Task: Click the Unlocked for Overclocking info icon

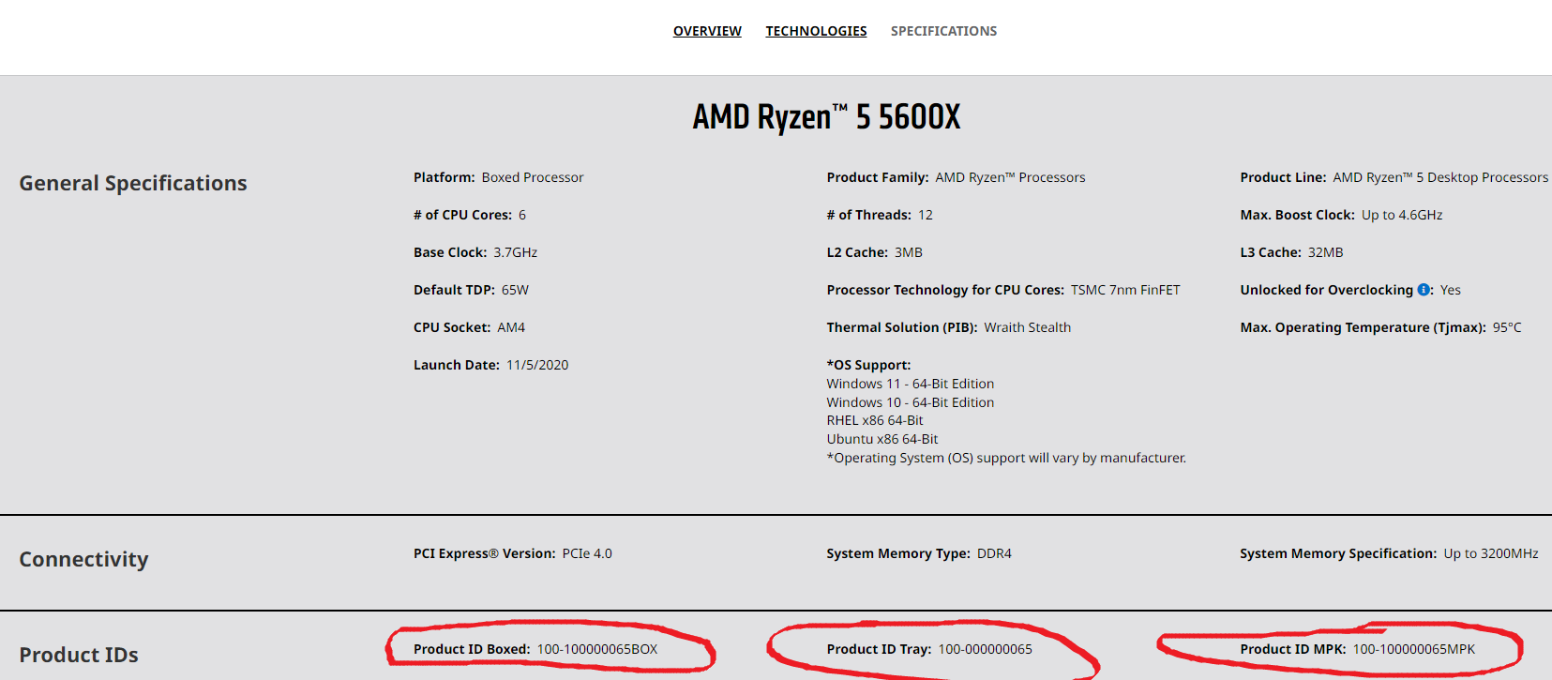Action: coord(1424,290)
